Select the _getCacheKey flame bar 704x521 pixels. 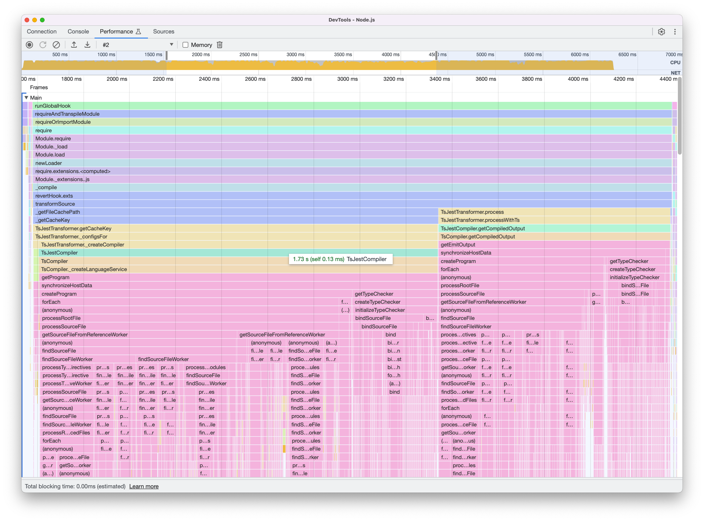coord(235,220)
